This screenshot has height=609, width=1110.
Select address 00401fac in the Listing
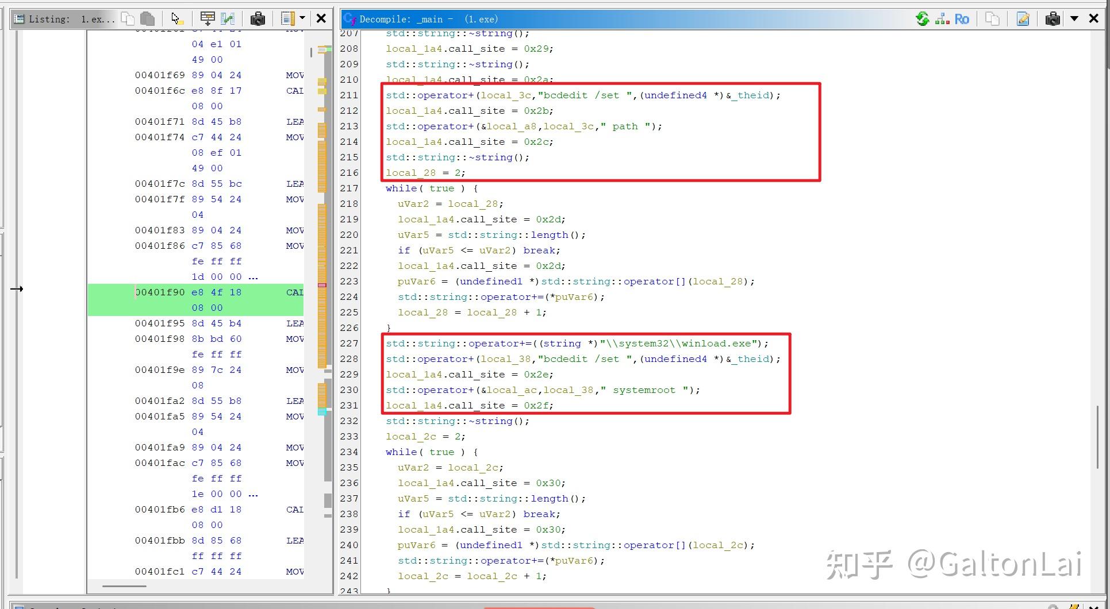pyautogui.click(x=160, y=462)
